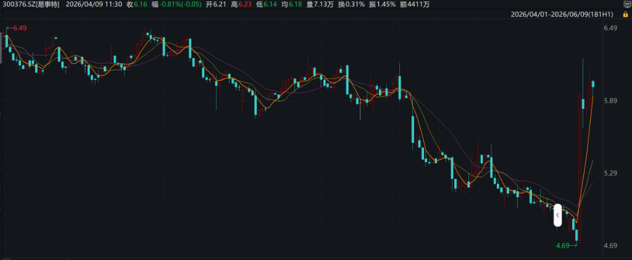Click the WP monitor icon in the header

pyautogui.click(x=626, y=4)
